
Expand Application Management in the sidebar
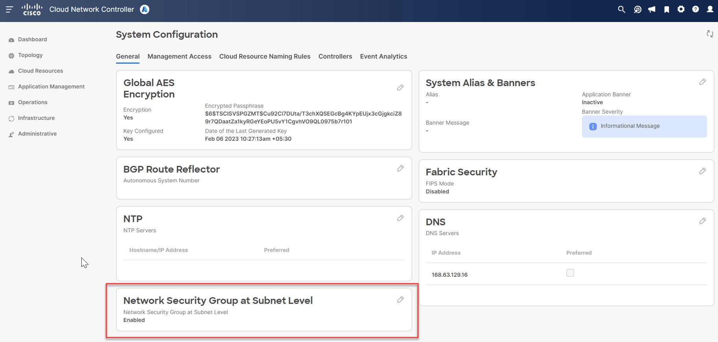51,86
